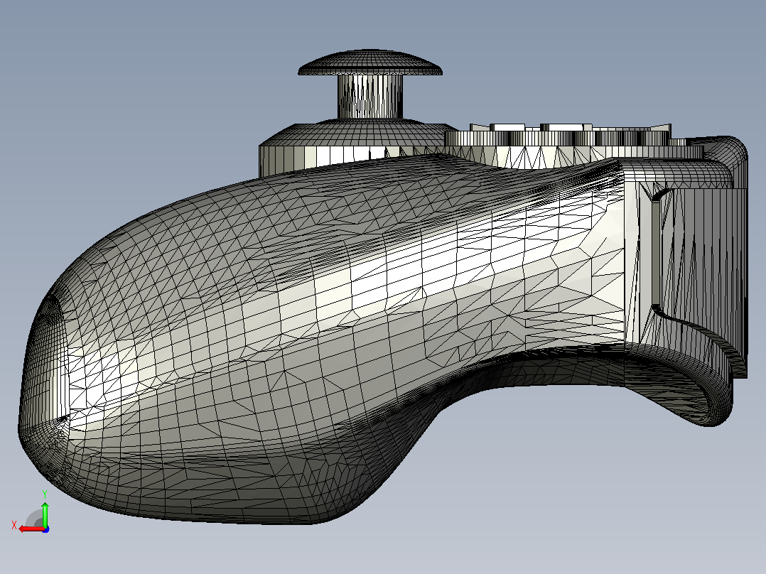This screenshot has width=766, height=574.
Task: Click the green Y axis arrow of the triad
Action: pos(45,514)
